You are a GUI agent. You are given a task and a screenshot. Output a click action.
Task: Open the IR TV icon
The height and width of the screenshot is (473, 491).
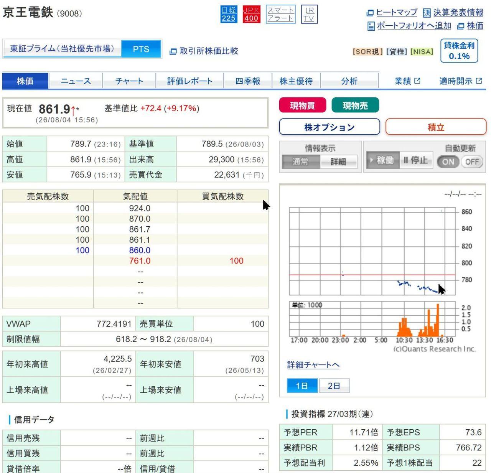click(309, 14)
